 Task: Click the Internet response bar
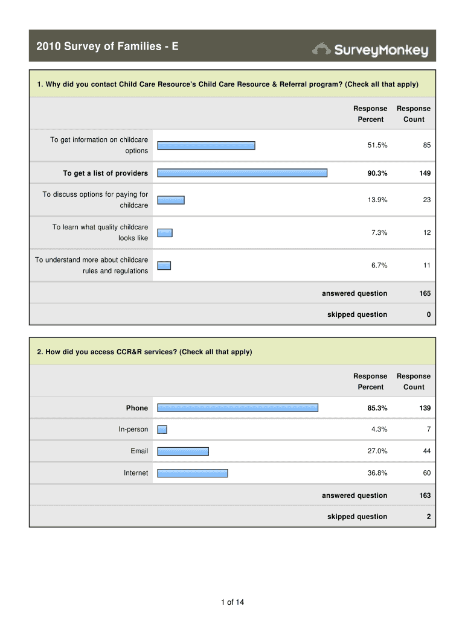coord(193,473)
